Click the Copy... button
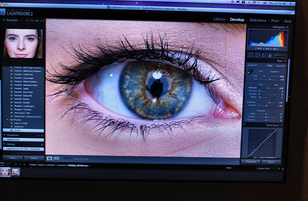 coord(13,158)
